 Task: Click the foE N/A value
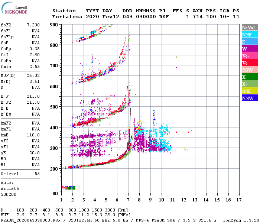[36, 43]
